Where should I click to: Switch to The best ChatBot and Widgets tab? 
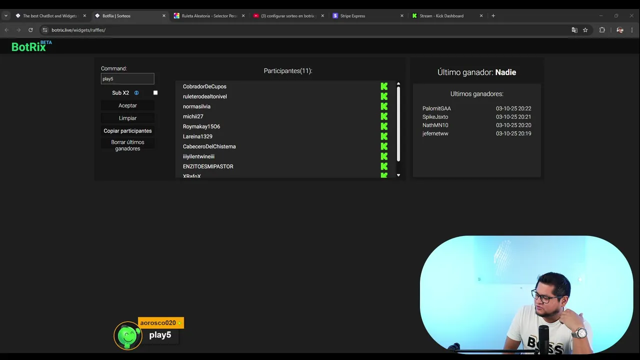coord(50,16)
